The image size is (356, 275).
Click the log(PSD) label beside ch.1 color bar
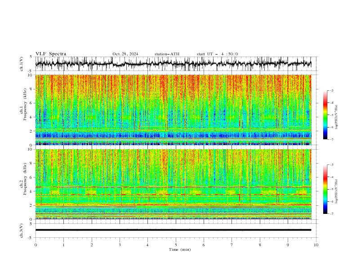pos(336,117)
